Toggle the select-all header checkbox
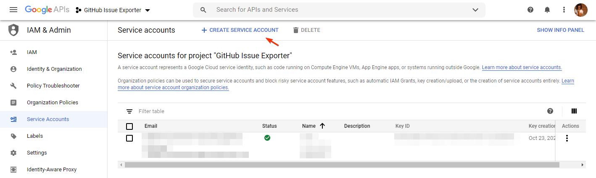 click(x=129, y=126)
